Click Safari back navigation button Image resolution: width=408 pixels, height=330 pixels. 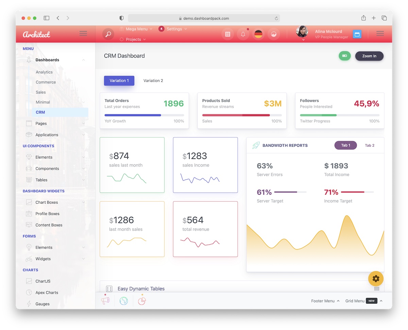[x=58, y=18]
